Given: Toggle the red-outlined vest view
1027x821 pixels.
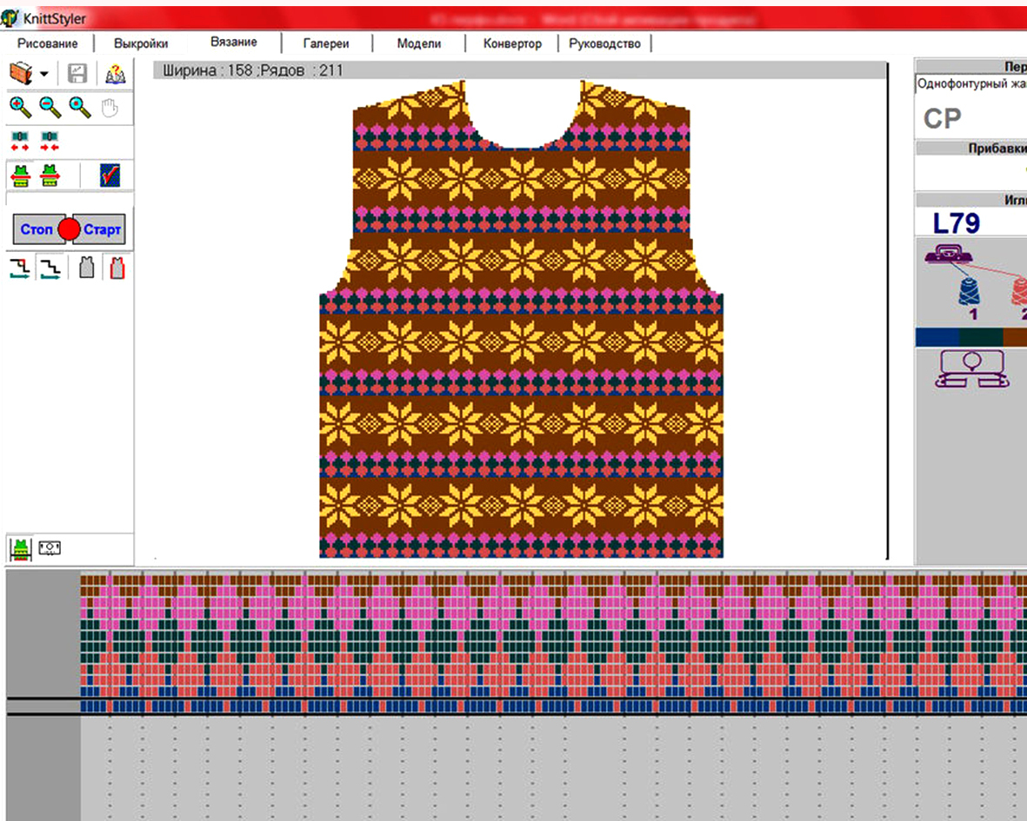Looking at the screenshot, I should point(117,268).
